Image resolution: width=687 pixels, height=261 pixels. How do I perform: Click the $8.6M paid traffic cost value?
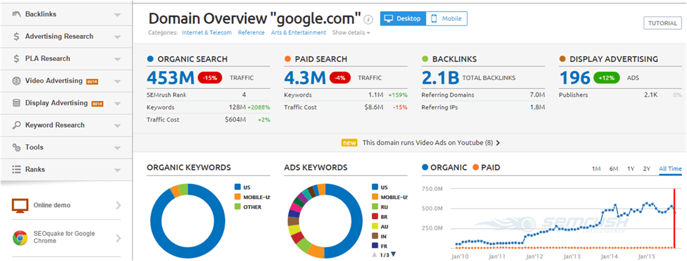point(374,107)
